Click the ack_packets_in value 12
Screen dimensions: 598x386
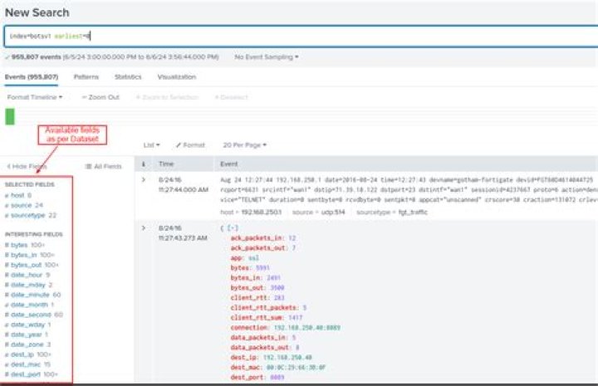coord(292,238)
